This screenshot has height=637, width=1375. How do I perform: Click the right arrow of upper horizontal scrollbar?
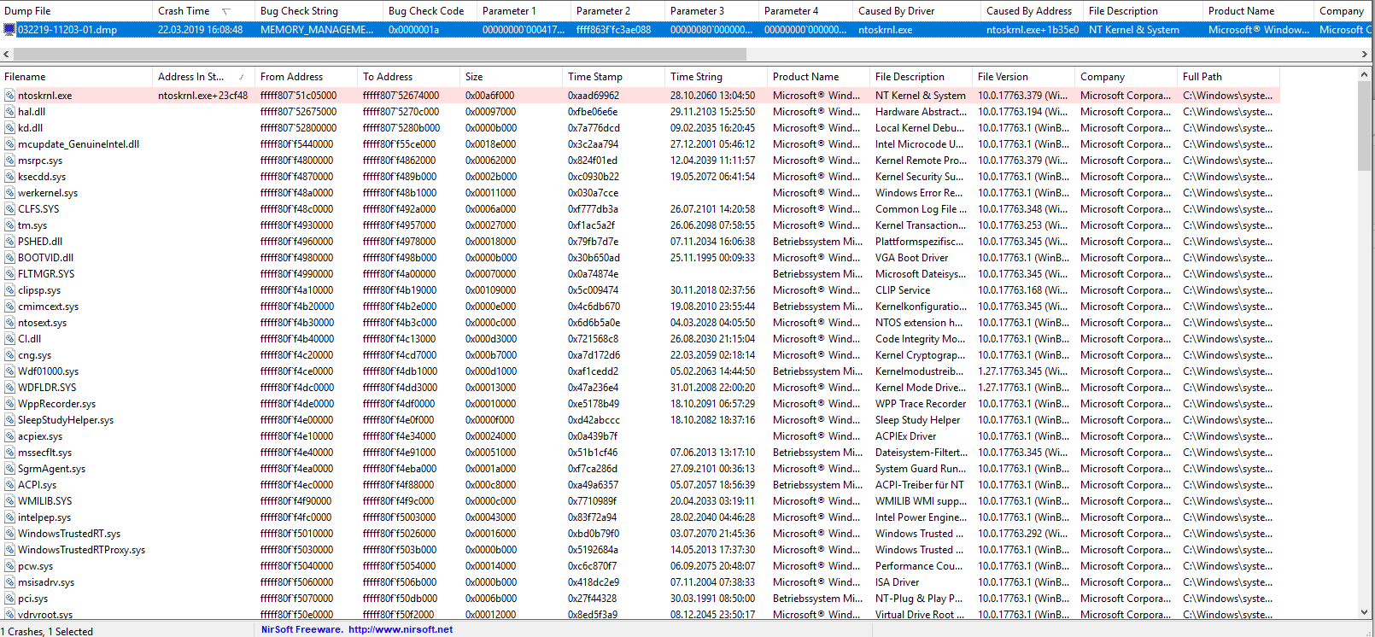click(x=1364, y=54)
